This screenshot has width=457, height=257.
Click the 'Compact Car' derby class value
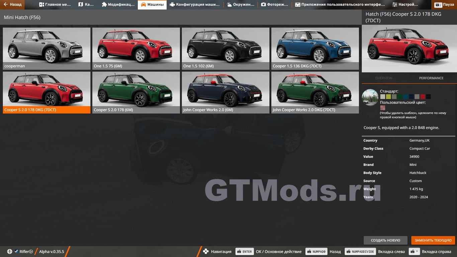[x=420, y=149]
